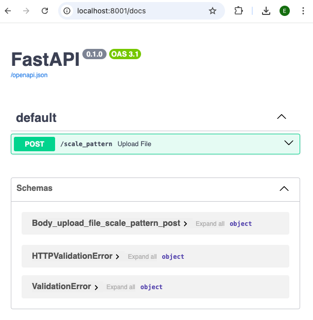This screenshot has width=313, height=320.
Task: Bookmark this page with the star icon
Action: click(212, 11)
